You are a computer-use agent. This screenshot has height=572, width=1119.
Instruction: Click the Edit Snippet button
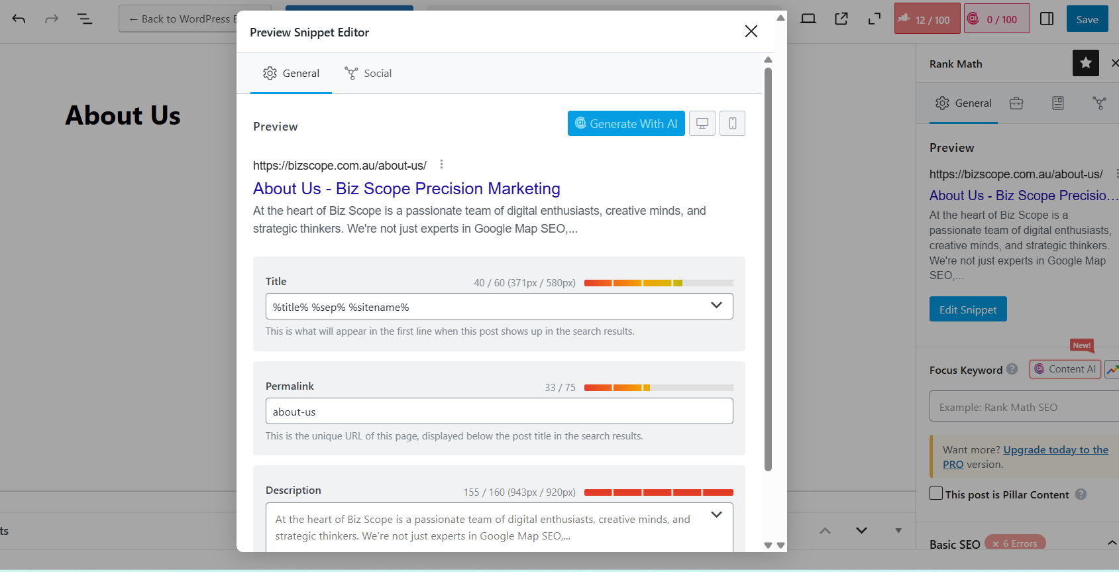[967, 310]
